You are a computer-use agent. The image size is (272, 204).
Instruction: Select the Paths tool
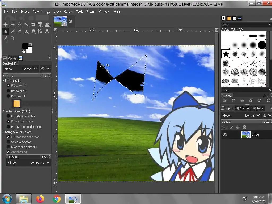tap(40, 31)
